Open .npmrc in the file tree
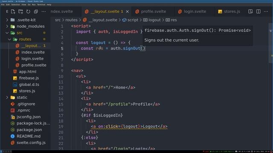The height and width of the screenshot is (153, 273). pyautogui.click(x=25, y=110)
